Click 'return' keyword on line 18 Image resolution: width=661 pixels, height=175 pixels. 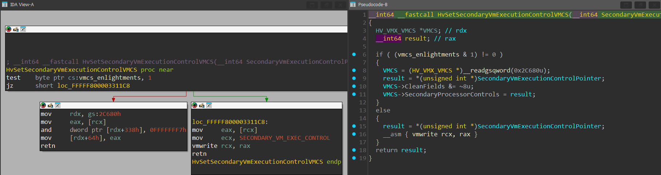click(x=386, y=150)
